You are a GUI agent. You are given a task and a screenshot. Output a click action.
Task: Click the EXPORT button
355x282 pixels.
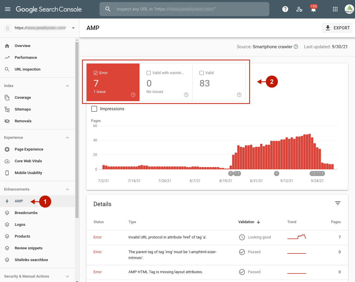[337, 28]
